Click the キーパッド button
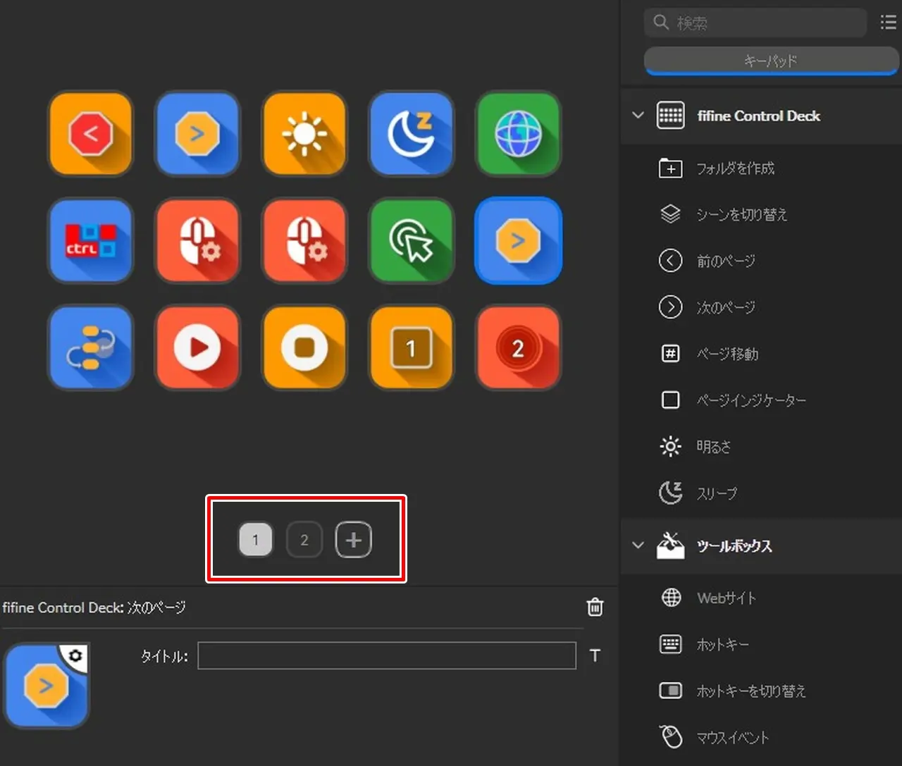The width and height of the screenshot is (902, 766). pos(771,61)
